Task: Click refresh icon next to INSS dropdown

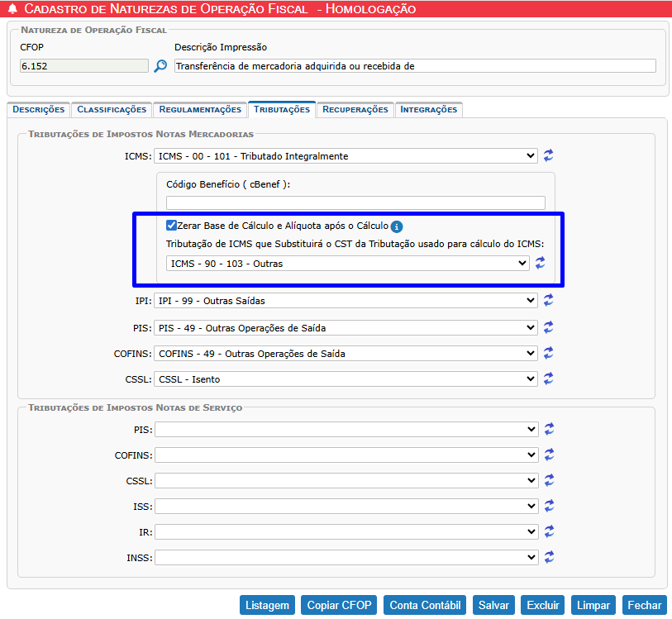Action: click(549, 557)
